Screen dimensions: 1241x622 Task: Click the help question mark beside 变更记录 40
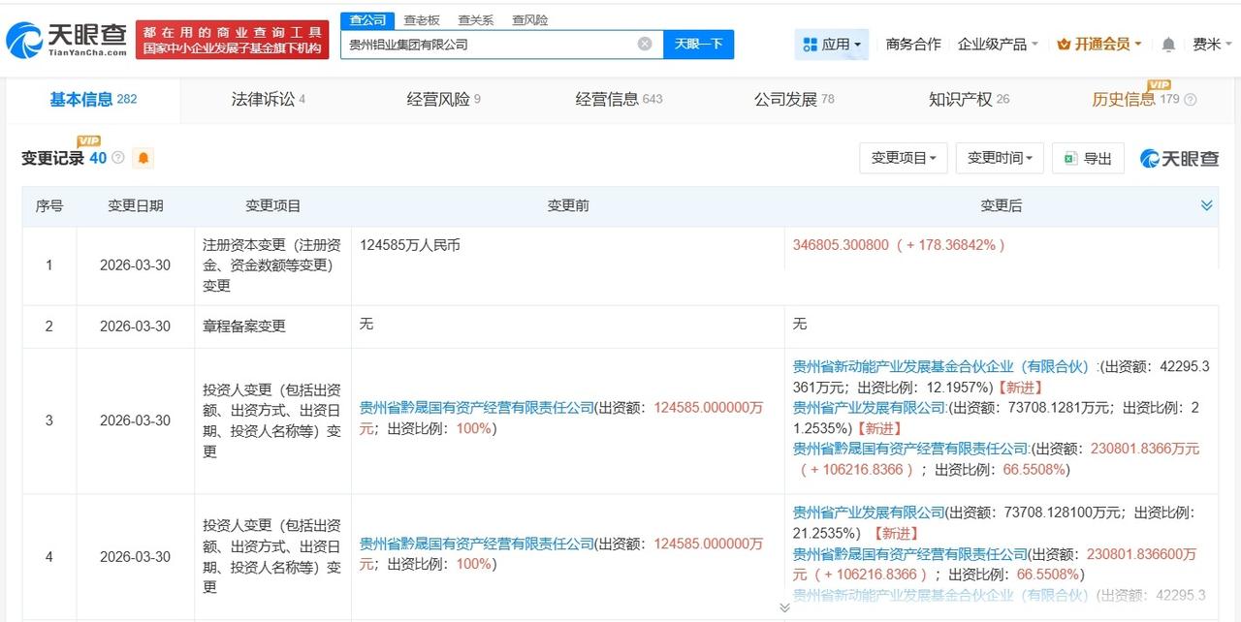[x=117, y=157]
